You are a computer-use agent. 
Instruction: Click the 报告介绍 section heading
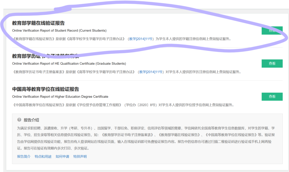tap(31, 120)
